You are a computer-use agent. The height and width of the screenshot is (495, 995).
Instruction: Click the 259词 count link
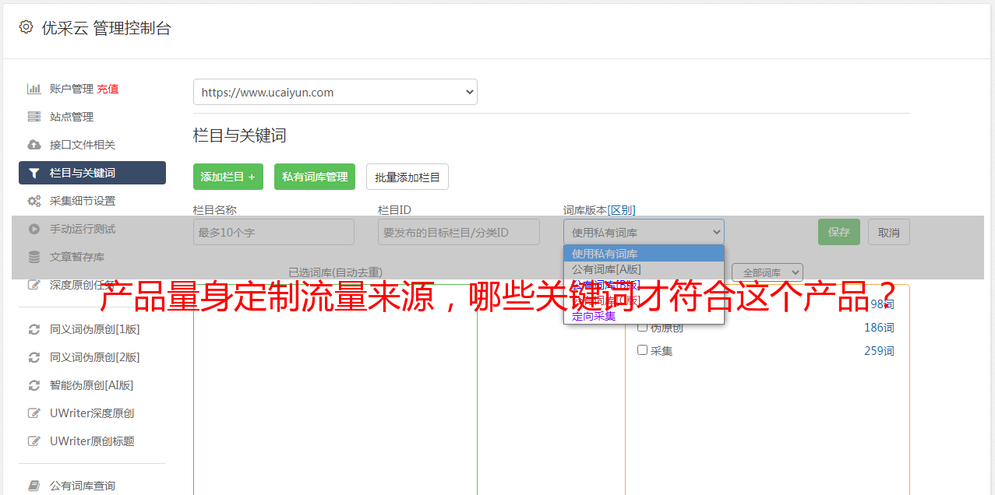click(879, 351)
